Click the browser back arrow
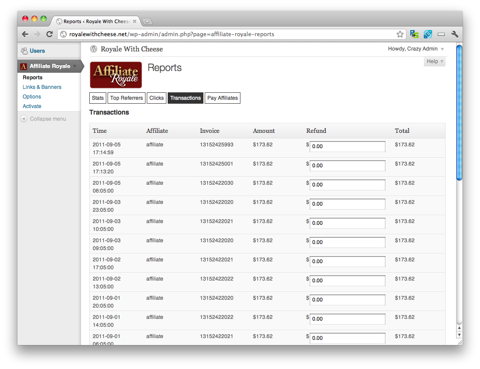The image size is (480, 369). pos(25,34)
